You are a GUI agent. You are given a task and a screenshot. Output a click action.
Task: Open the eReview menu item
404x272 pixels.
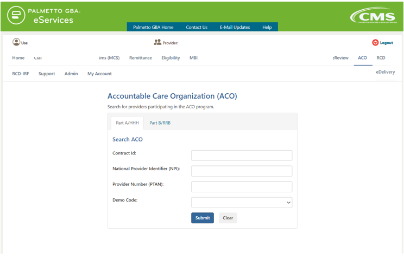tap(340, 58)
